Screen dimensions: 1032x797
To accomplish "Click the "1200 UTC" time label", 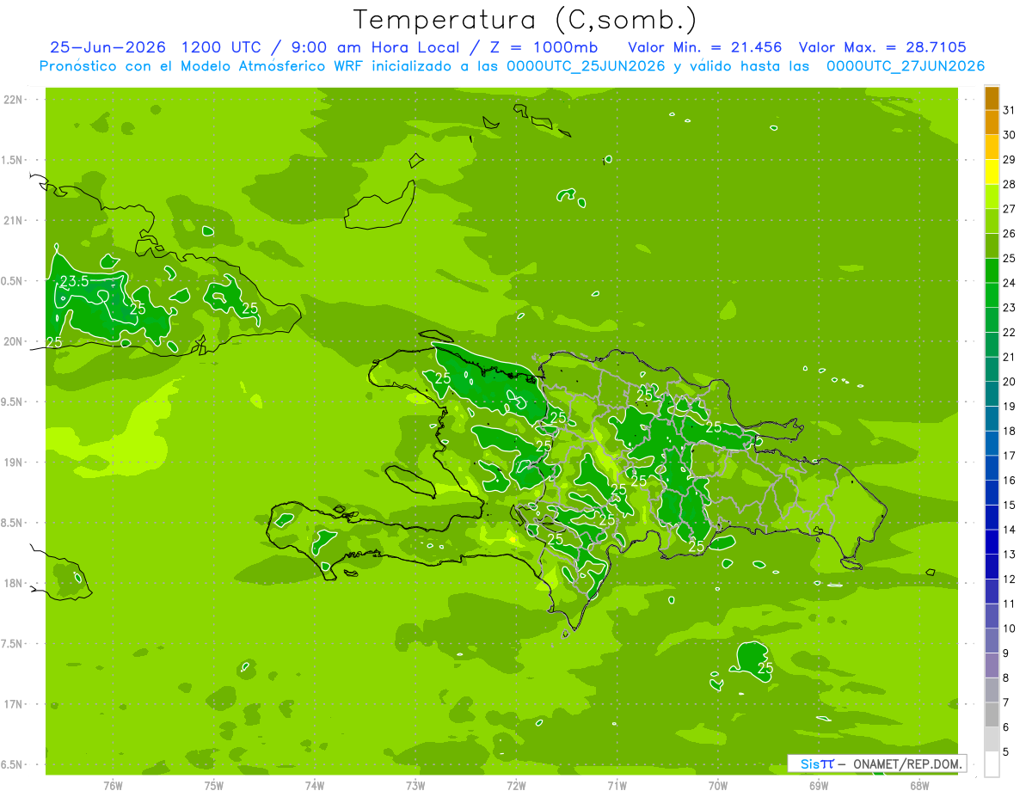I will pyautogui.click(x=223, y=47).
